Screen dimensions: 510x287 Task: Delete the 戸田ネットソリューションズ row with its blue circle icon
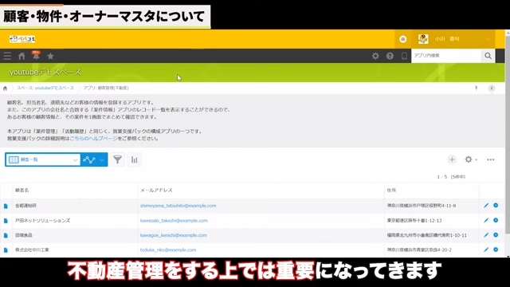click(x=496, y=220)
